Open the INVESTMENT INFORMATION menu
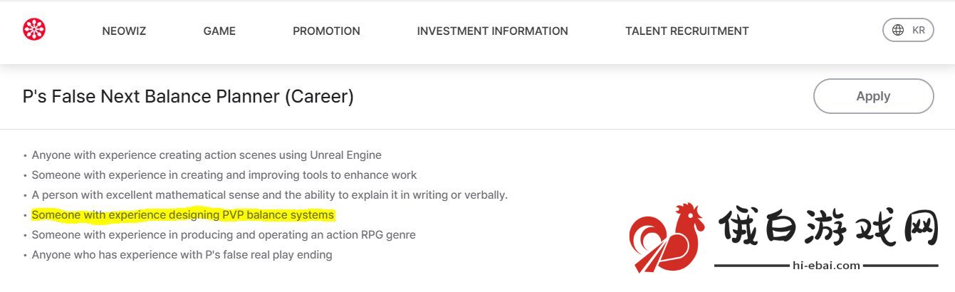This screenshot has width=955, height=292. coord(493,31)
